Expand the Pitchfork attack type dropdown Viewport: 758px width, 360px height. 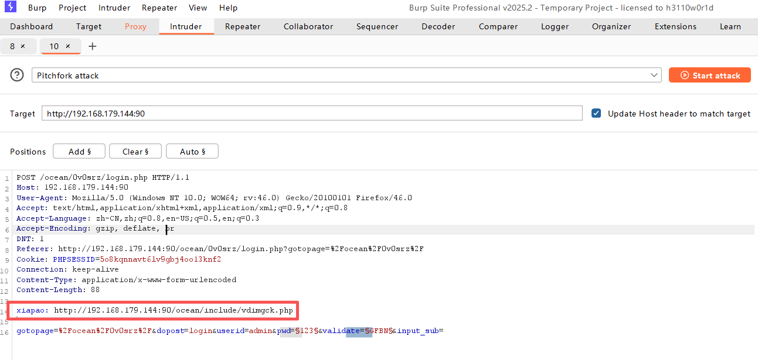655,76
